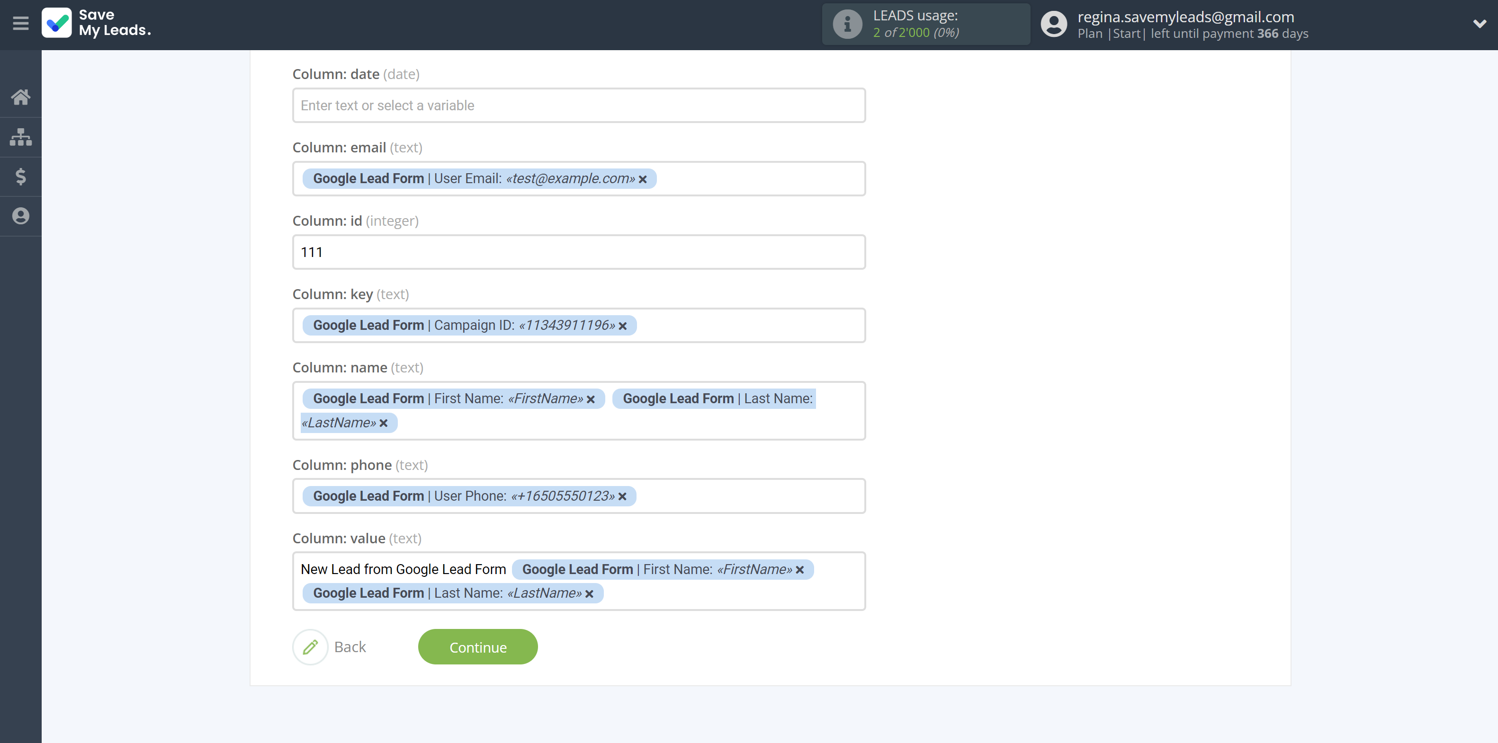Click the Back pencil icon

click(311, 647)
